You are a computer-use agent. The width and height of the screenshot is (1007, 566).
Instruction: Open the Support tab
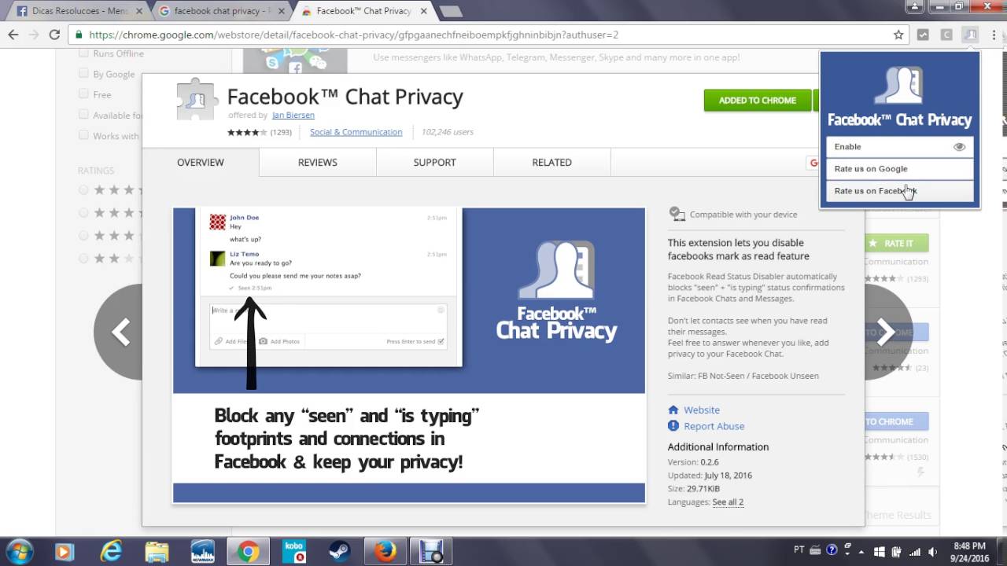tap(435, 163)
